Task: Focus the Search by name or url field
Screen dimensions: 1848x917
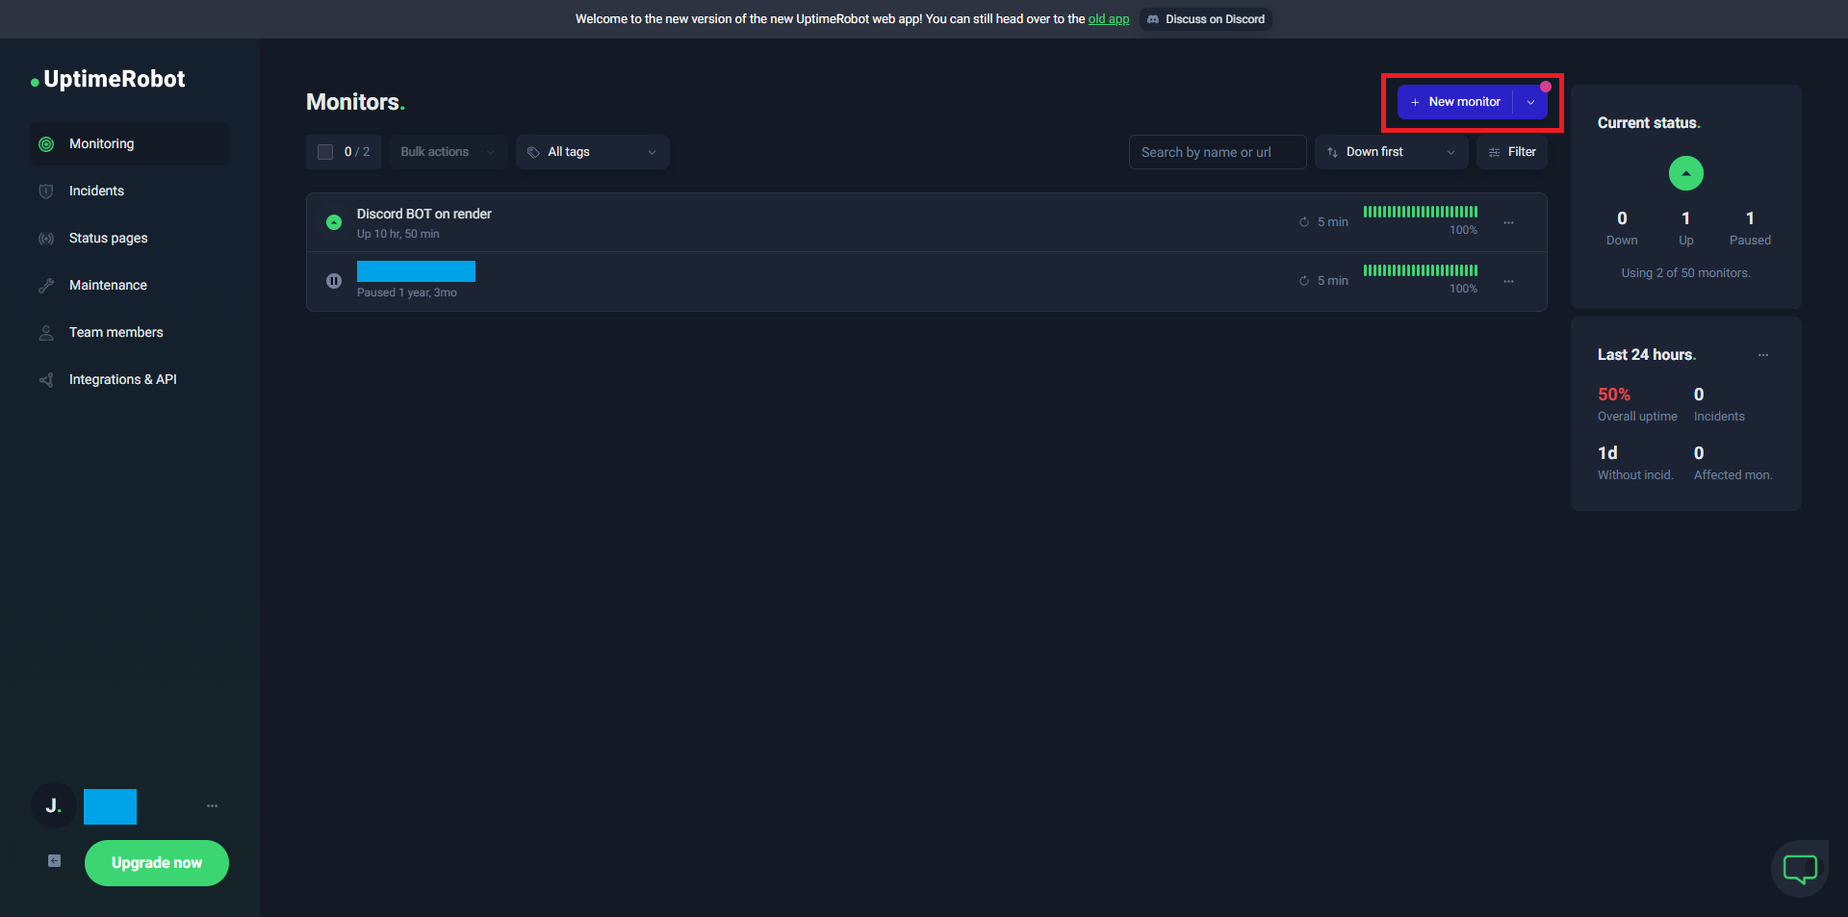Action: pos(1218,152)
